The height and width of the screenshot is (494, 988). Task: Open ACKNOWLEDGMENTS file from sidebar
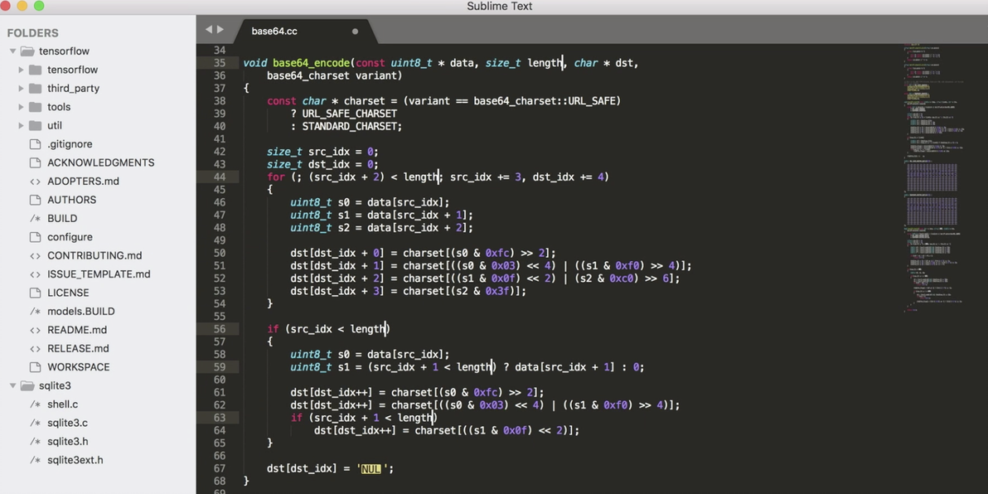point(101,162)
